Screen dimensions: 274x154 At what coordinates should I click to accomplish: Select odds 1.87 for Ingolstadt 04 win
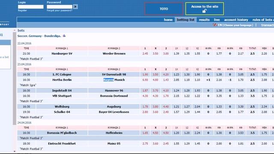(x=145, y=90)
